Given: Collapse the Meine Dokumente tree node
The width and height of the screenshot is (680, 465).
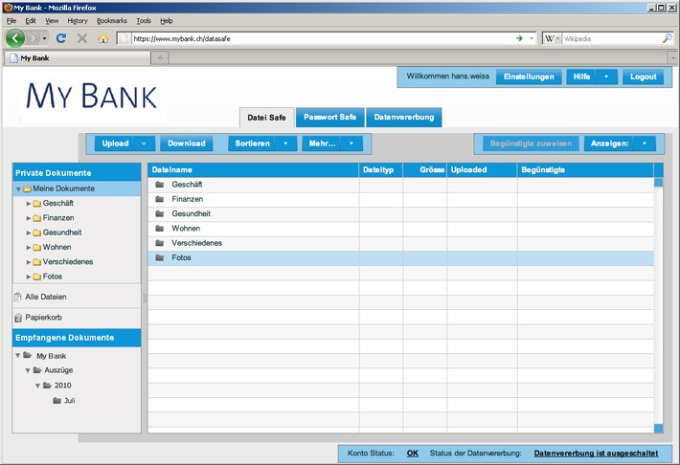Looking at the screenshot, I should 18,188.
